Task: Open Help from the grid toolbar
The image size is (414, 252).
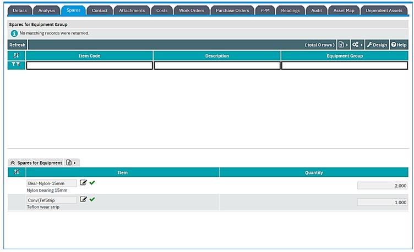Action: pyautogui.click(x=399, y=44)
